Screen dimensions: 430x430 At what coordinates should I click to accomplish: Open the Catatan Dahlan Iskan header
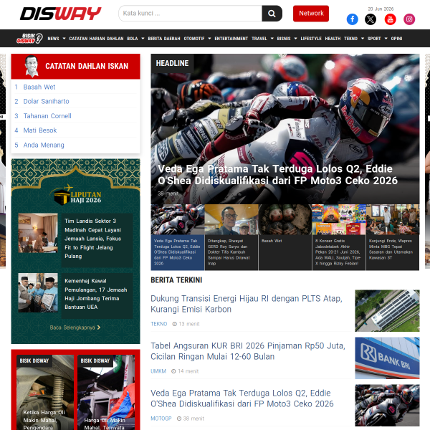(x=76, y=67)
